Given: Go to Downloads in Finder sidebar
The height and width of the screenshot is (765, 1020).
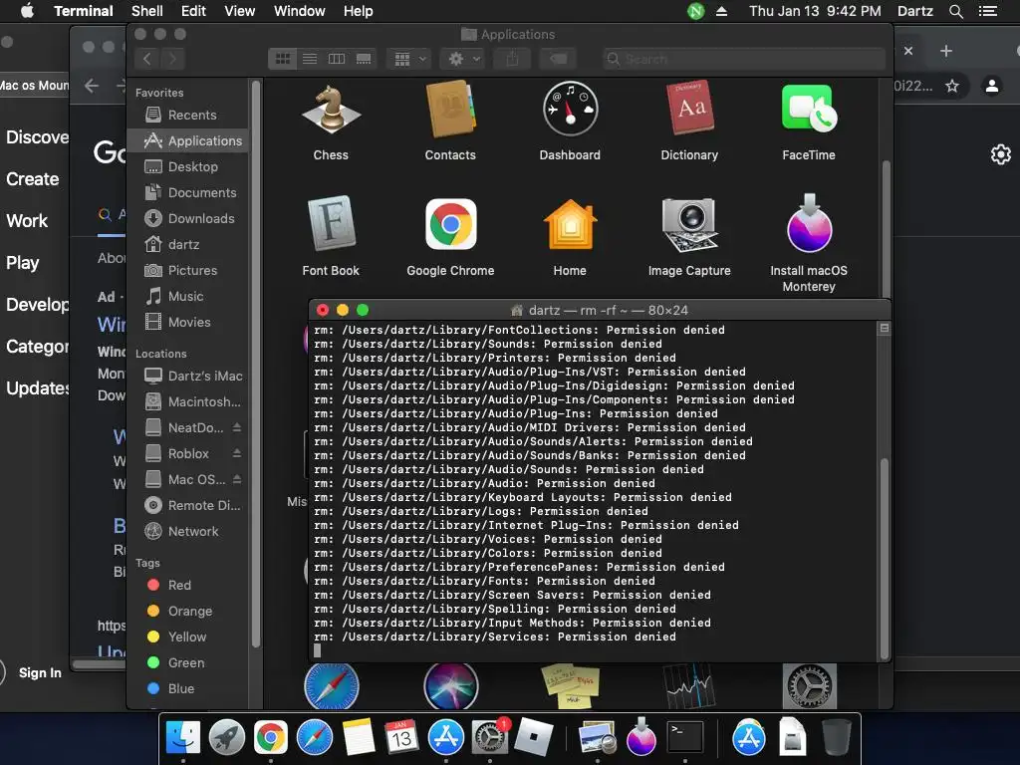Looking at the screenshot, I should pos(187,219).
